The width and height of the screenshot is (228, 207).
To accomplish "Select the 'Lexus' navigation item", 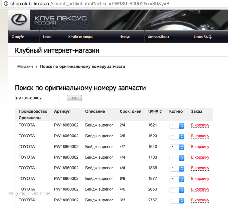I will point(47,37).
